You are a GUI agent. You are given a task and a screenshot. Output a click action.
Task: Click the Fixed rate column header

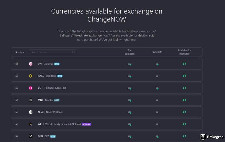[157, 52]
